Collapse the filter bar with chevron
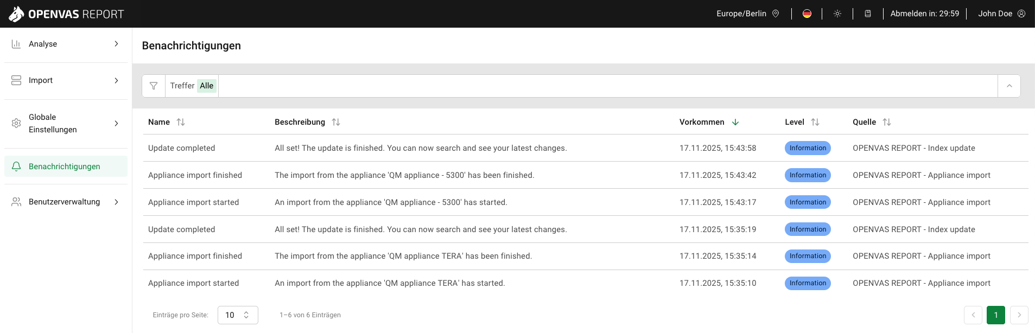Viewport: 1035px width, 333px height. tap(1009, 86)
